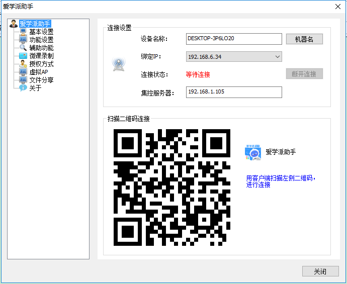Image resolution: width=347 pixels, height=284 pixels.
Task: Click the 虚拟AP monitor icon
Action: pos(23,72)
